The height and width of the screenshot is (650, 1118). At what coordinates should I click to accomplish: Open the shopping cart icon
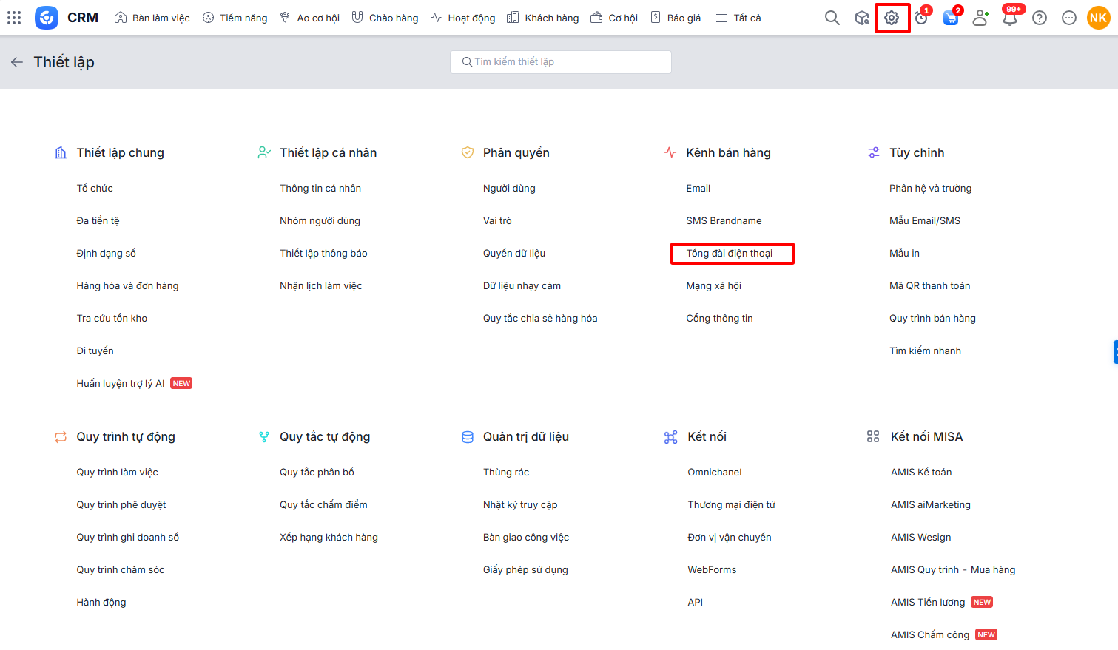[951, 18]
